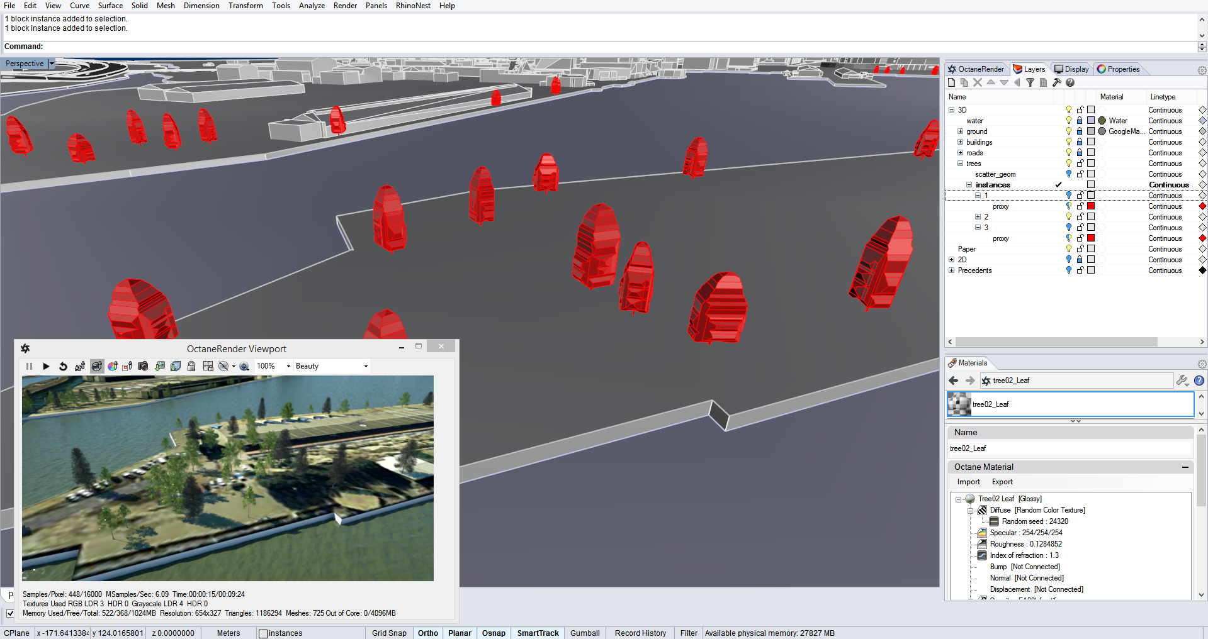Toggle lock on the trees layer
The width and height of the screenshot is (1208, 639).
click(1080, 164)
